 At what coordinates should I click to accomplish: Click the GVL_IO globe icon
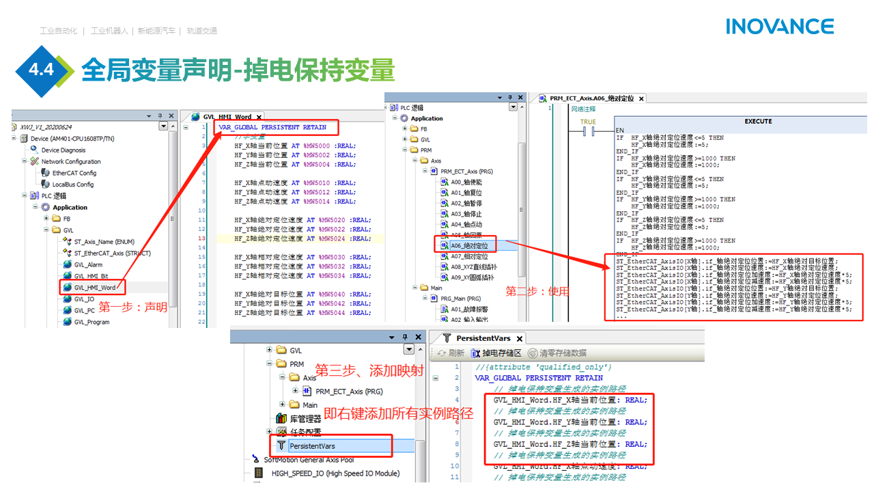[67, 299]
